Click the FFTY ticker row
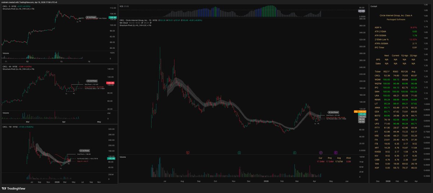 coord(396,127)
